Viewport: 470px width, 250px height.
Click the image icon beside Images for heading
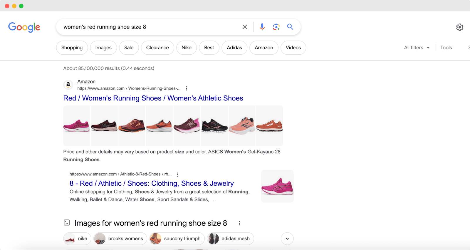[67, 223]
